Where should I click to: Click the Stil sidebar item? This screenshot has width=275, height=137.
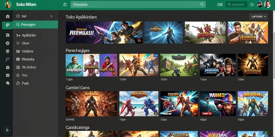(35, 16)
